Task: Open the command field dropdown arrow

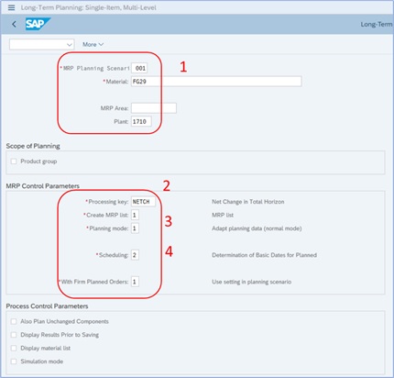Action: pos(70,45)
